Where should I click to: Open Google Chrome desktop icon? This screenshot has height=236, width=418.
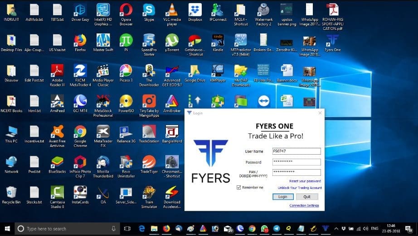[x=80, y=137]
